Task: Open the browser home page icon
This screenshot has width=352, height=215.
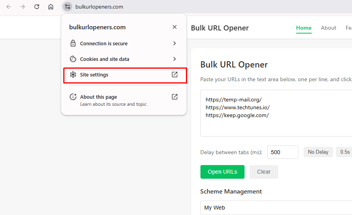Action: tap(51, 7)
